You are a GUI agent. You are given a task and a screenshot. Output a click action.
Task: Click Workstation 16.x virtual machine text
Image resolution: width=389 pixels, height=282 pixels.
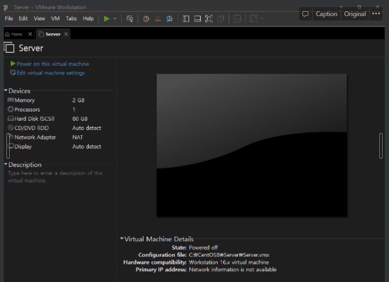(229, 262)
